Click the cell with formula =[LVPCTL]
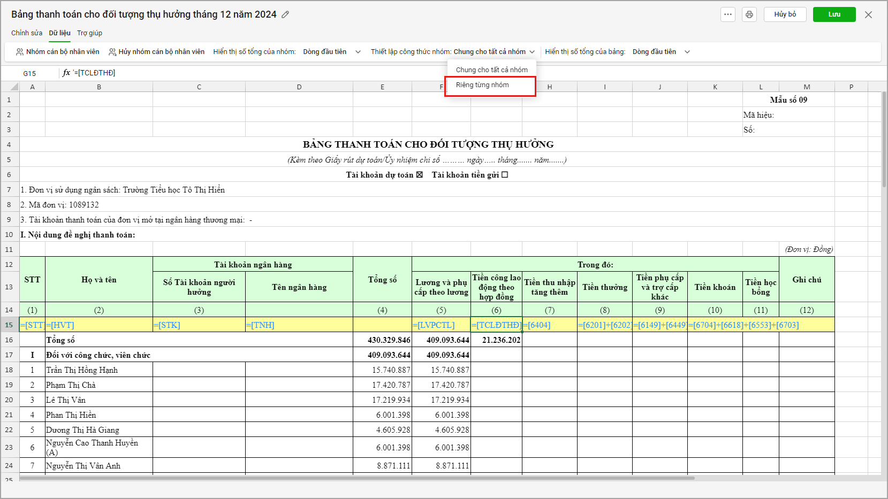Screen dimensions: 888x499 (x=441, y=325)
